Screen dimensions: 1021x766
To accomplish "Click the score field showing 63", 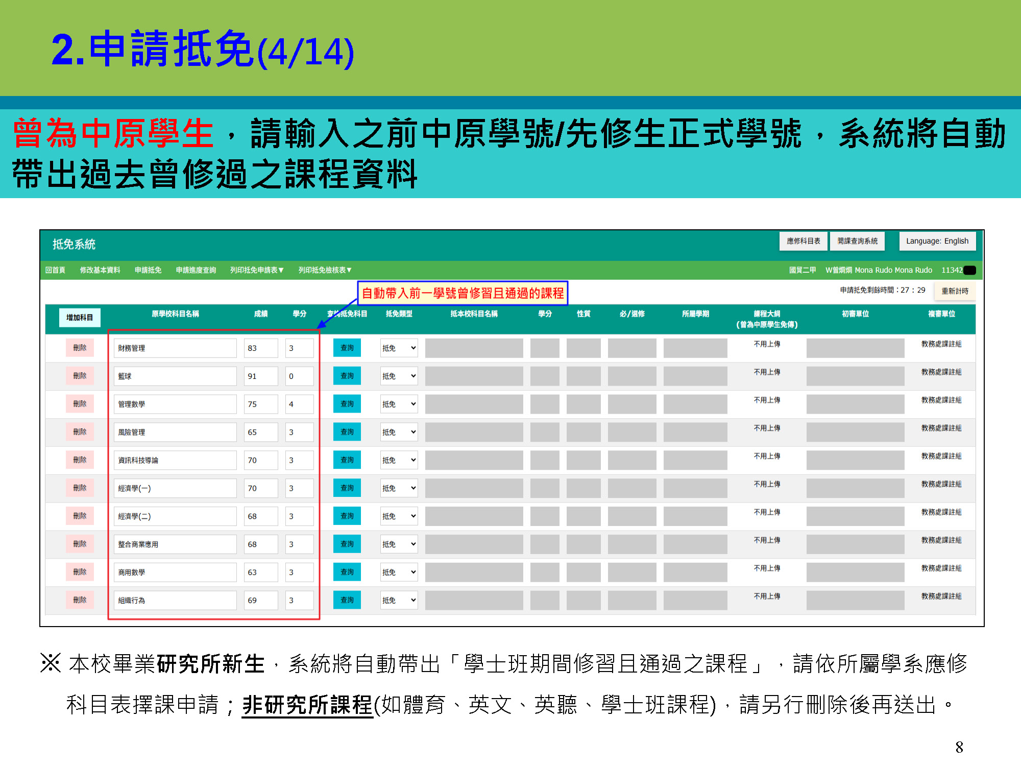I will click(261, 572).
